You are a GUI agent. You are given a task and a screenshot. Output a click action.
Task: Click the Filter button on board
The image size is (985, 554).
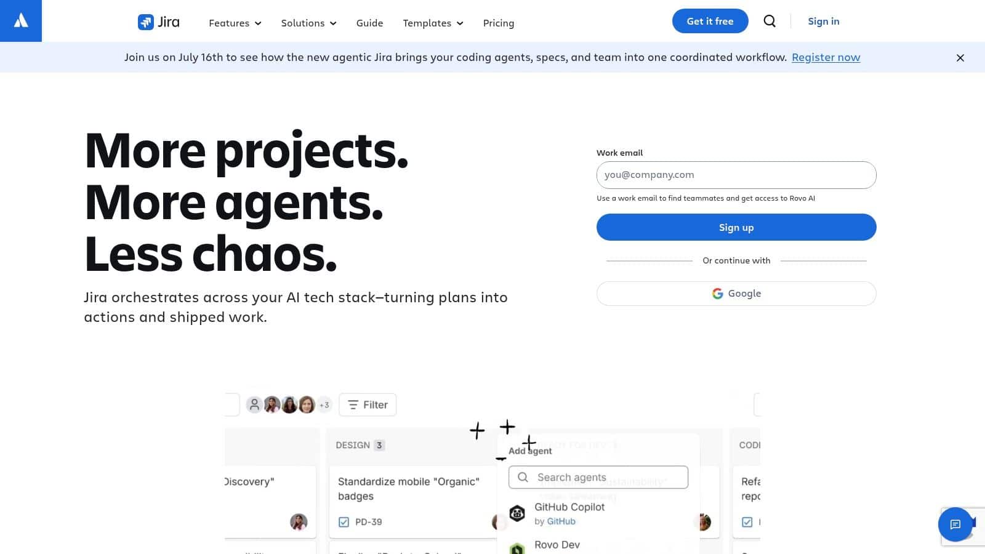pyautogui.click(x=368, y=404)
